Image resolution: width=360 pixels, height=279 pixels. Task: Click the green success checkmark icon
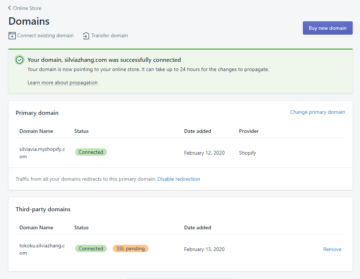(x=20, y=60)
